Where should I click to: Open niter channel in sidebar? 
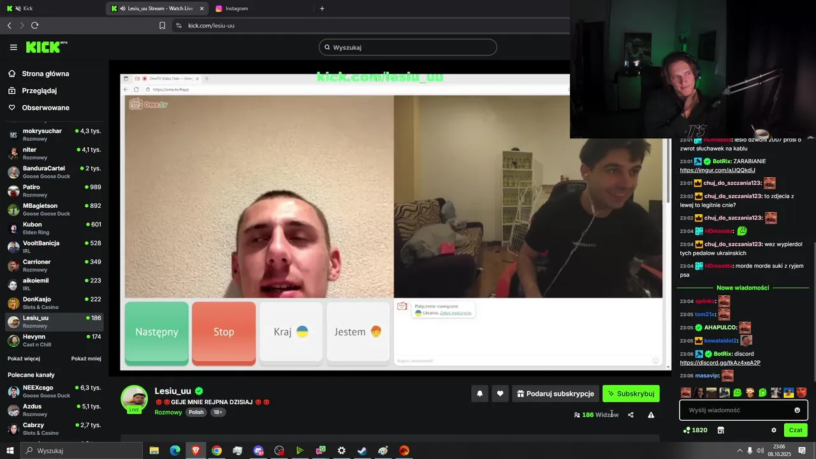tap(55, 153)
